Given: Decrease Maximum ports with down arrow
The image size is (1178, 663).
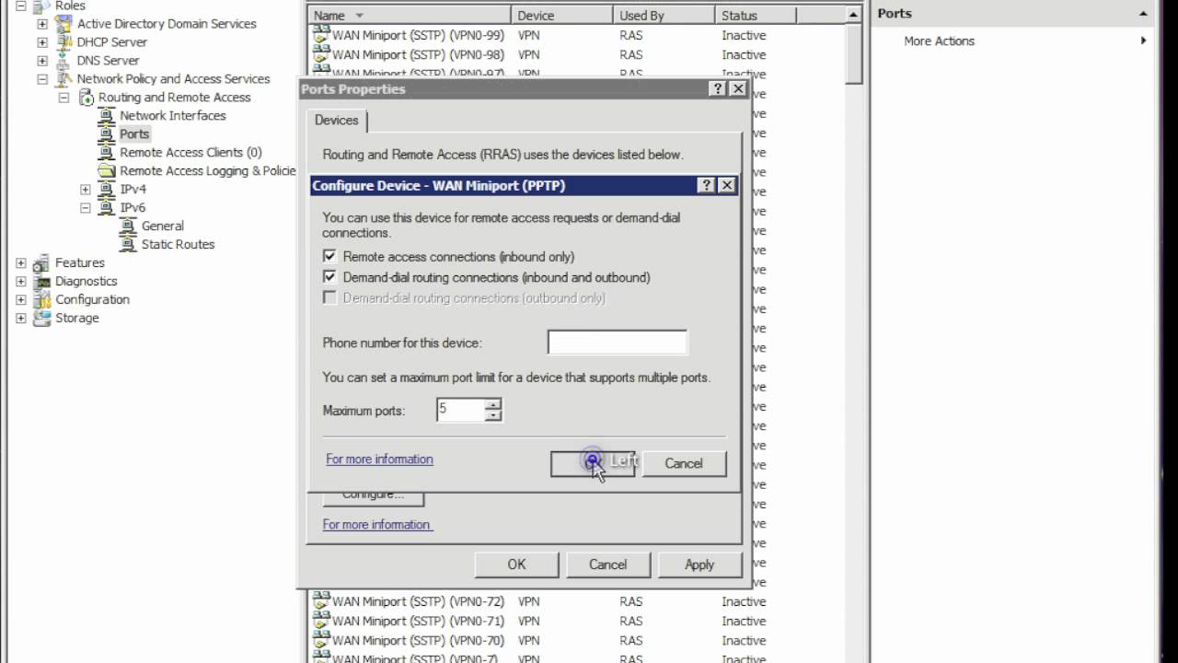Looking at the screenshot, I should [x=493, y=416].
